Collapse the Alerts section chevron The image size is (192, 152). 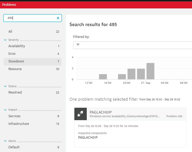pos(5,141)
